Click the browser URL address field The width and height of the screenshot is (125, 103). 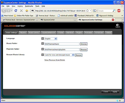pos(60,11)
